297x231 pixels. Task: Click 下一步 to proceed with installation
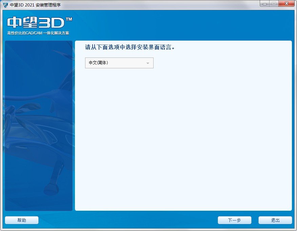[x=235, y=220]
